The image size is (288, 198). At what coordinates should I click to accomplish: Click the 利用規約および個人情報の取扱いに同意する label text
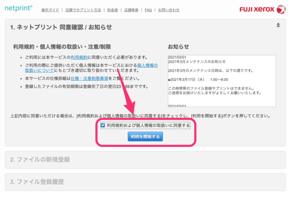[x=148, y=125]
